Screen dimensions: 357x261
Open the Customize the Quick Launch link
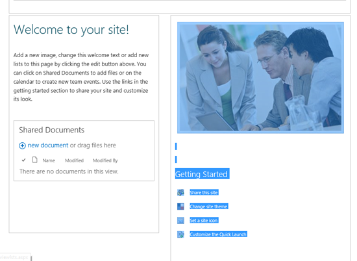coord(218,234)
